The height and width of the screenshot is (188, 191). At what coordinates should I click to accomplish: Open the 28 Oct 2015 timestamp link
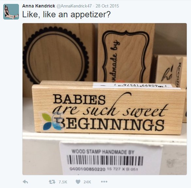[x=107, y=6]
